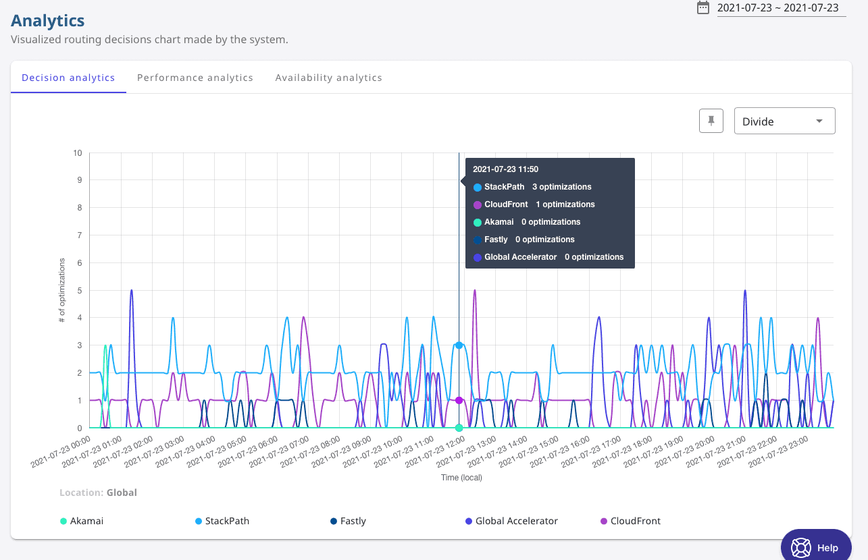Click the Akamai green legend dot
The image size is (868, 560).
click(63, 521)
